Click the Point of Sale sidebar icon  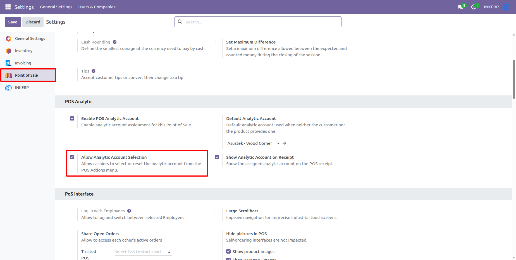[9, 75]
